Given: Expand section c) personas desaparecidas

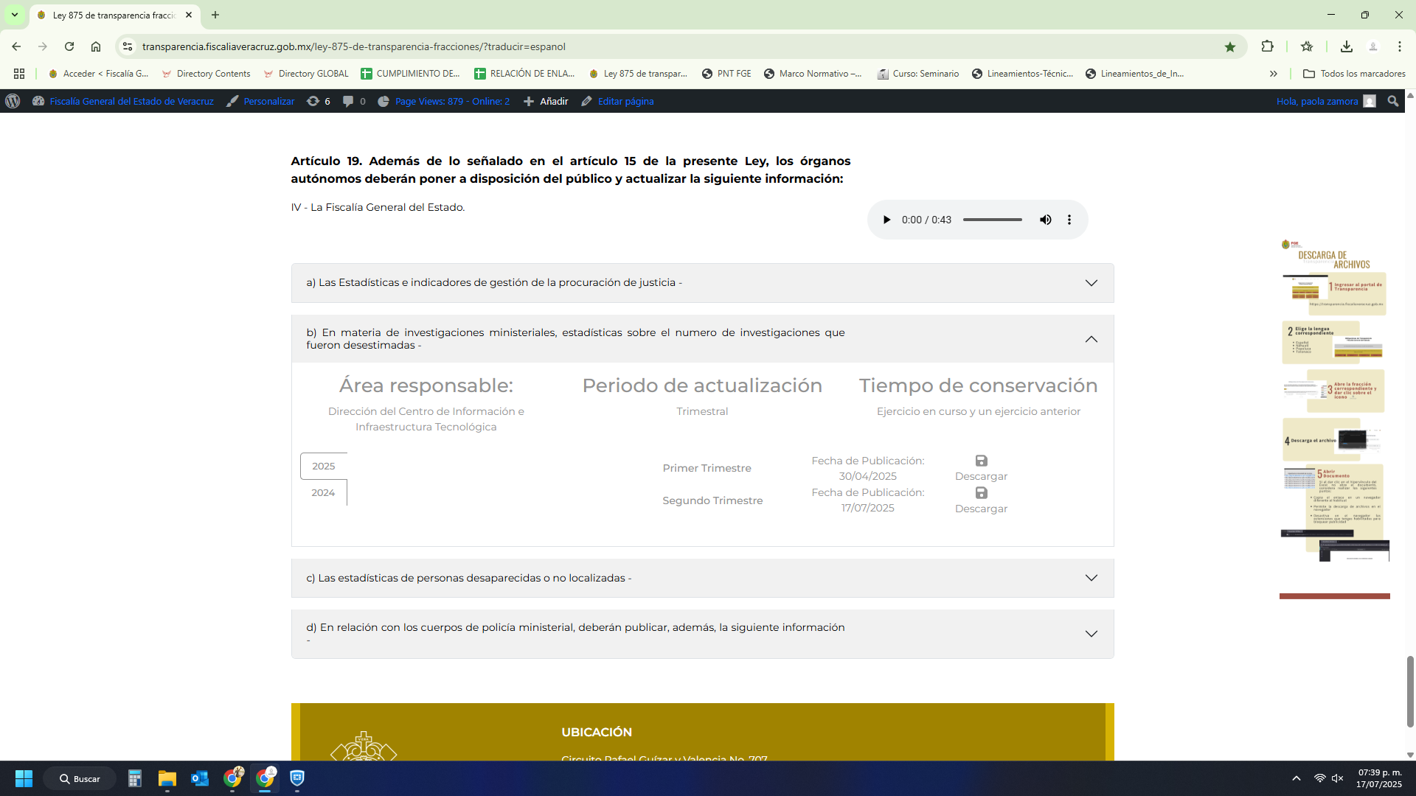Looking at the screenshot, I should [1091, 578].
